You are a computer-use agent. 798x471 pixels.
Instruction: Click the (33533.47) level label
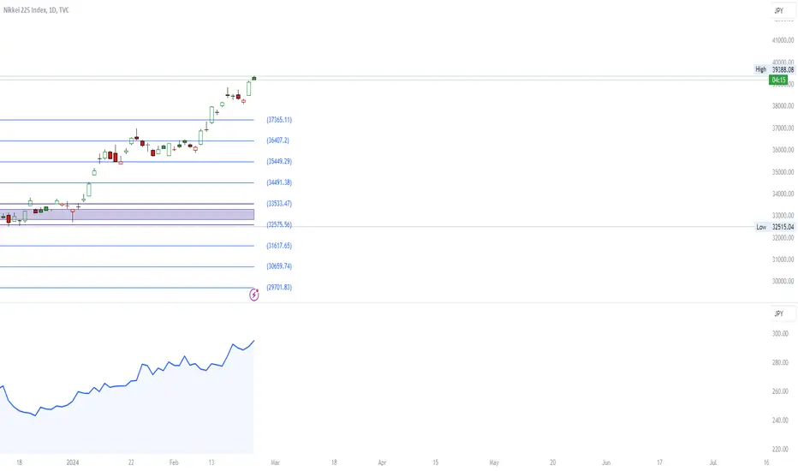[x=279, y=203]
